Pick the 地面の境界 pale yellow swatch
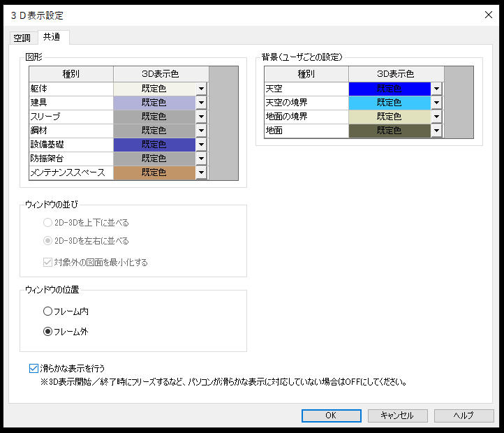The width and height of the screenshot is (504, 433). 390,117
